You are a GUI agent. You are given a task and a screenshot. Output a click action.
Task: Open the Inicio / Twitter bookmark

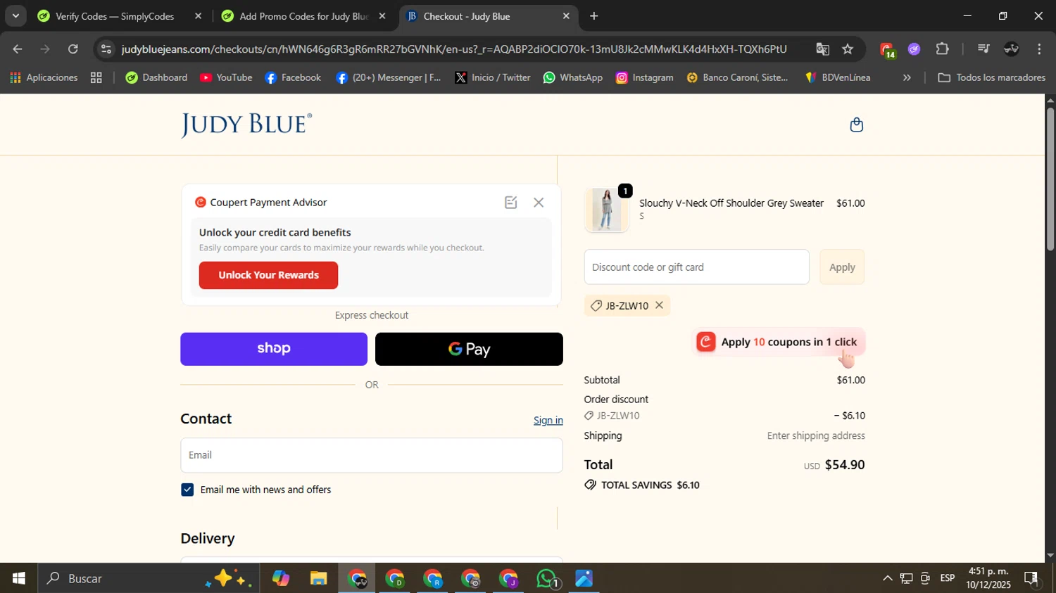coord(493,77)
